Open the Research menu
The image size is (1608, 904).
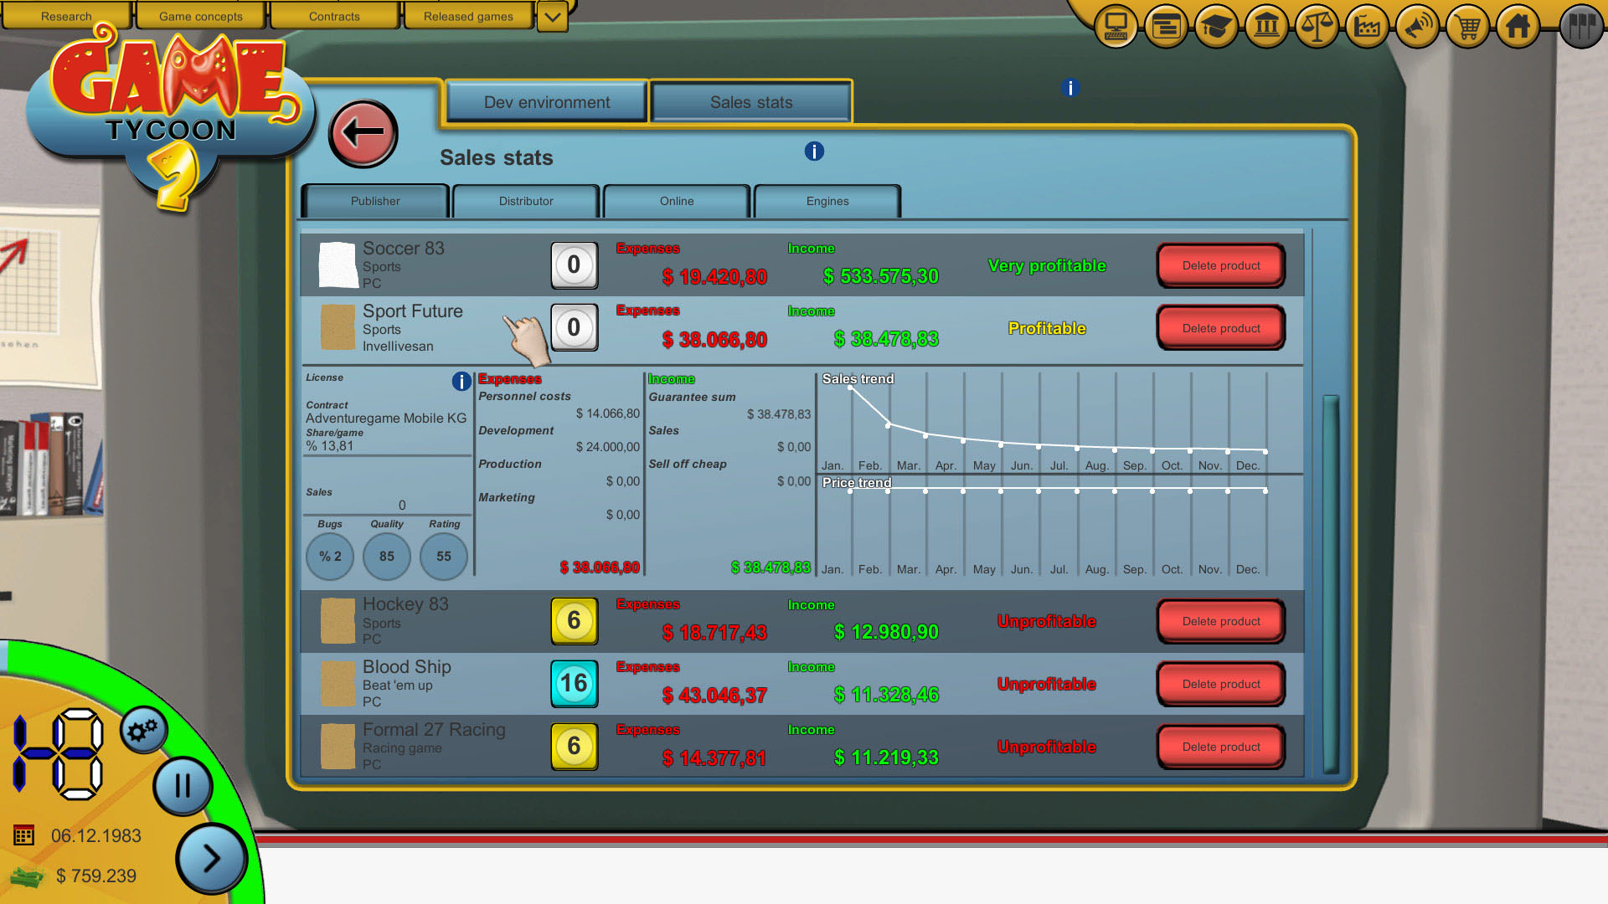click(x=67, y=16)
